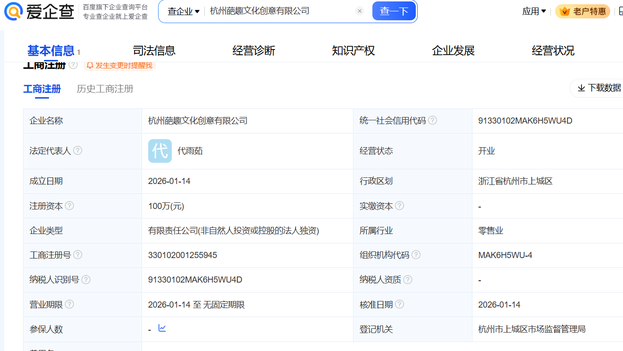Click the 爱企查 logo
This screenshot has height=351, width=623.
click(39, 11)
